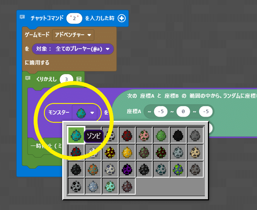
Task: Edit the repeat count 3 field
Action: point(66,79)
